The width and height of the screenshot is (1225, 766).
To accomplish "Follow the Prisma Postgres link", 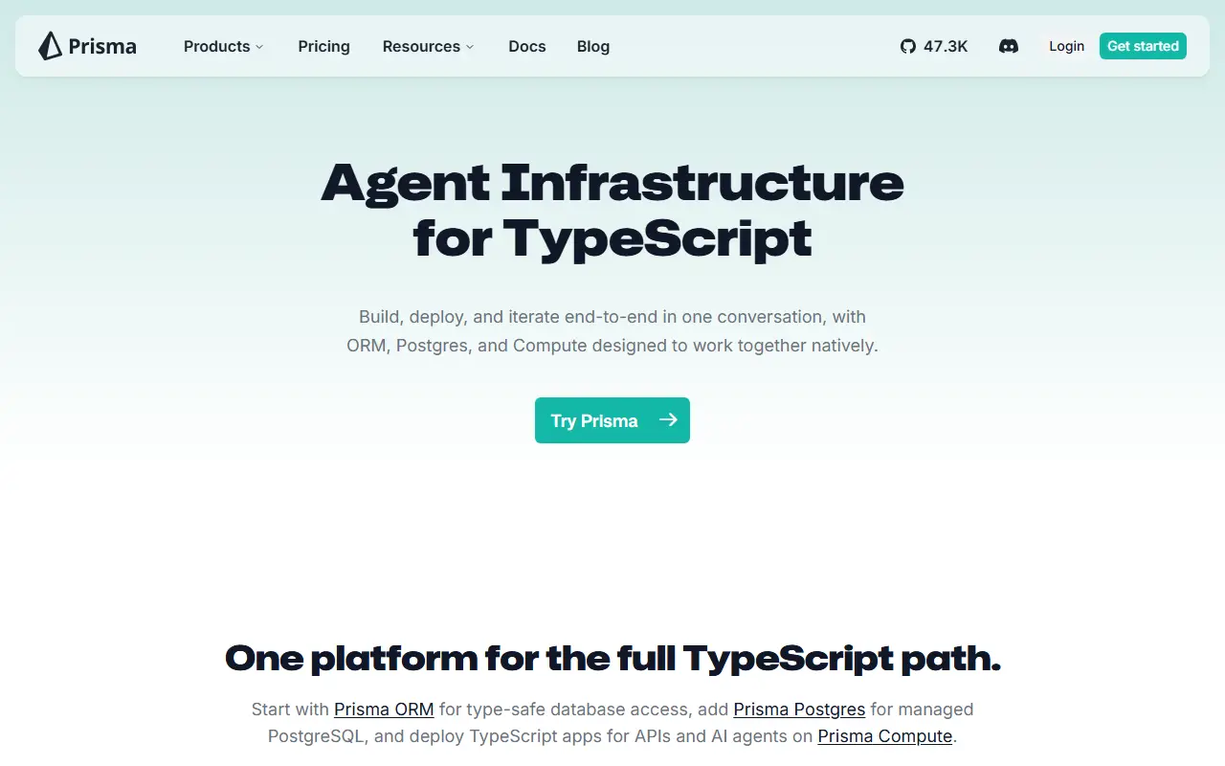I will tap(799, 710).
